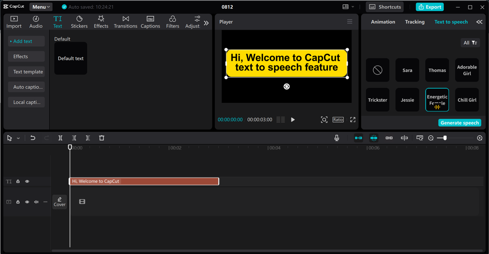Screen dimensions: 489x254
Task: Click the select pointer tool
Action: (x=10, y=138)
